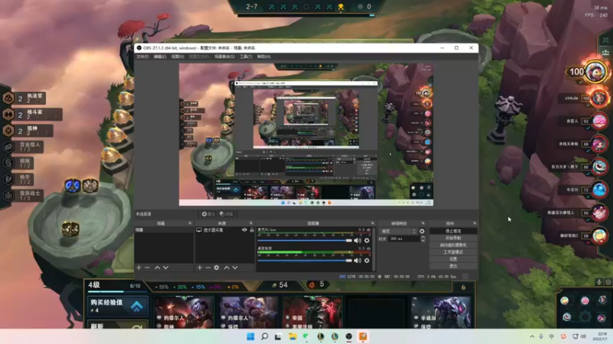Open the 视图(V) menu in OBS
The height and width of the screenshot is (344, 613).
178,57
